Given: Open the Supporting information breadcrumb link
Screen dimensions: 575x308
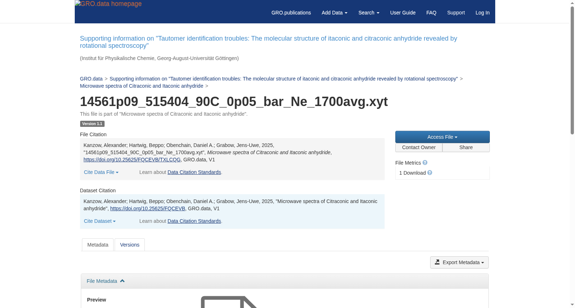Looking at the screenshot, I should 284,79.
